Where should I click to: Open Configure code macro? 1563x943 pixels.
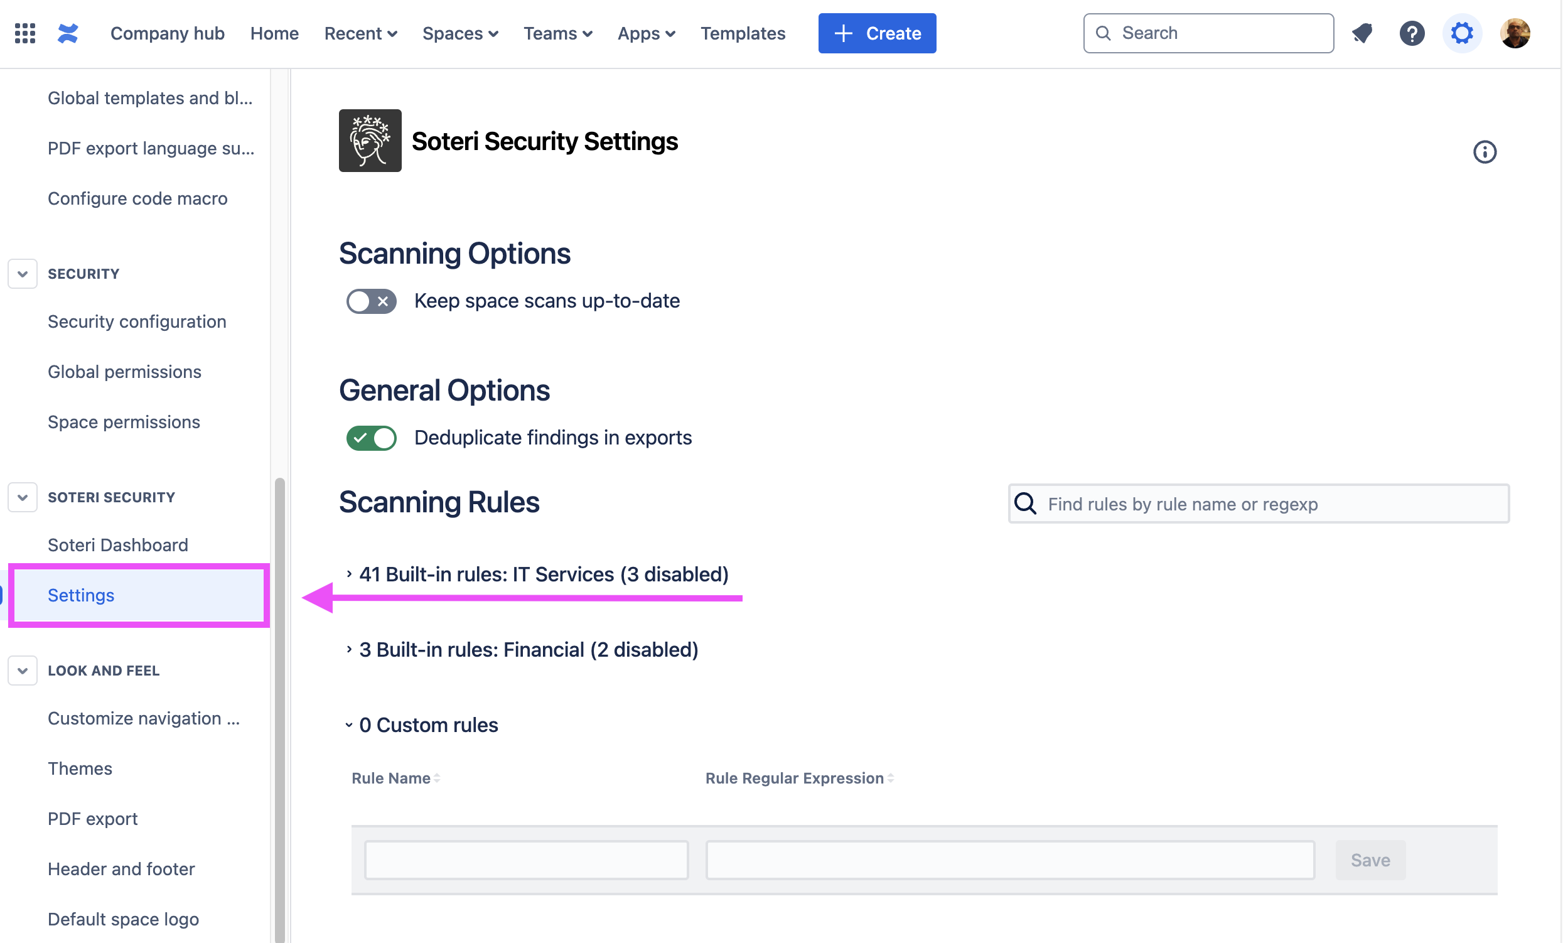point(137,198)
